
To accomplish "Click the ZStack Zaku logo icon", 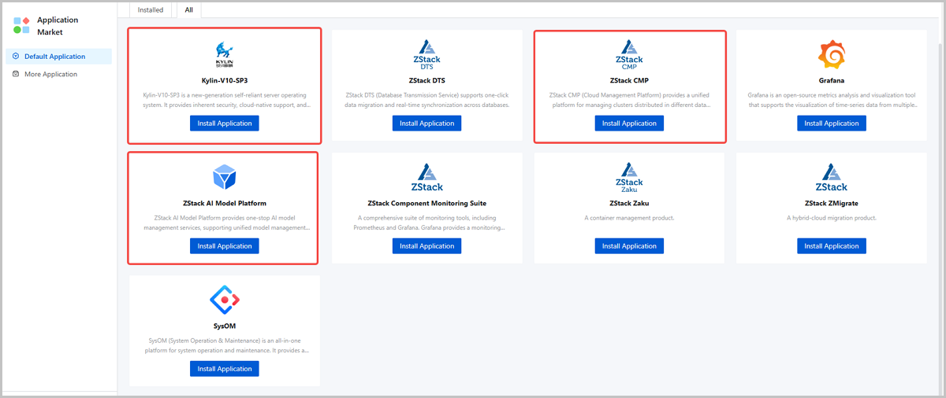I will [x=629, y=178].
